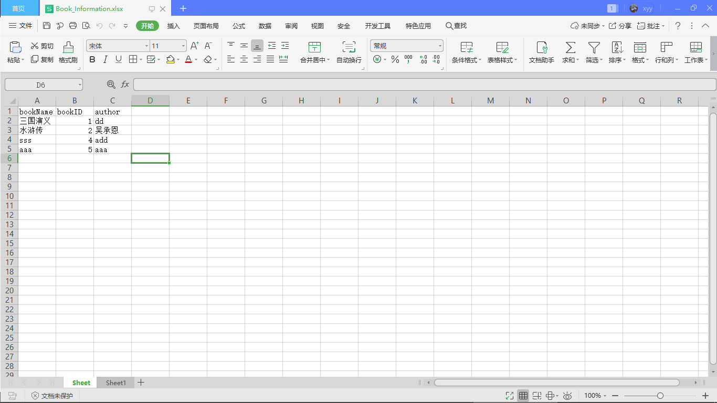Image resolution: width=717 pixels, height=403 pixels.
Task: Click the Copy (复制) button
Action: coord(42,60)
